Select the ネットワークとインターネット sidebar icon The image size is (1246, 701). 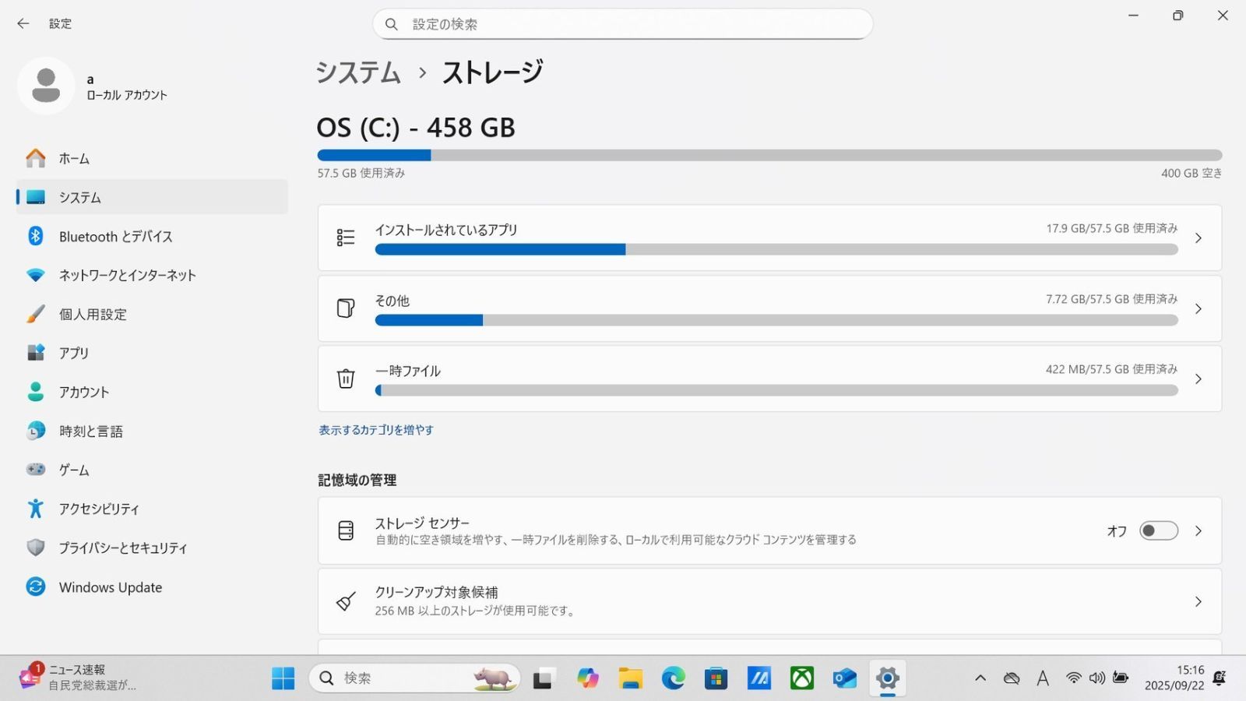[x=35, y=275]
